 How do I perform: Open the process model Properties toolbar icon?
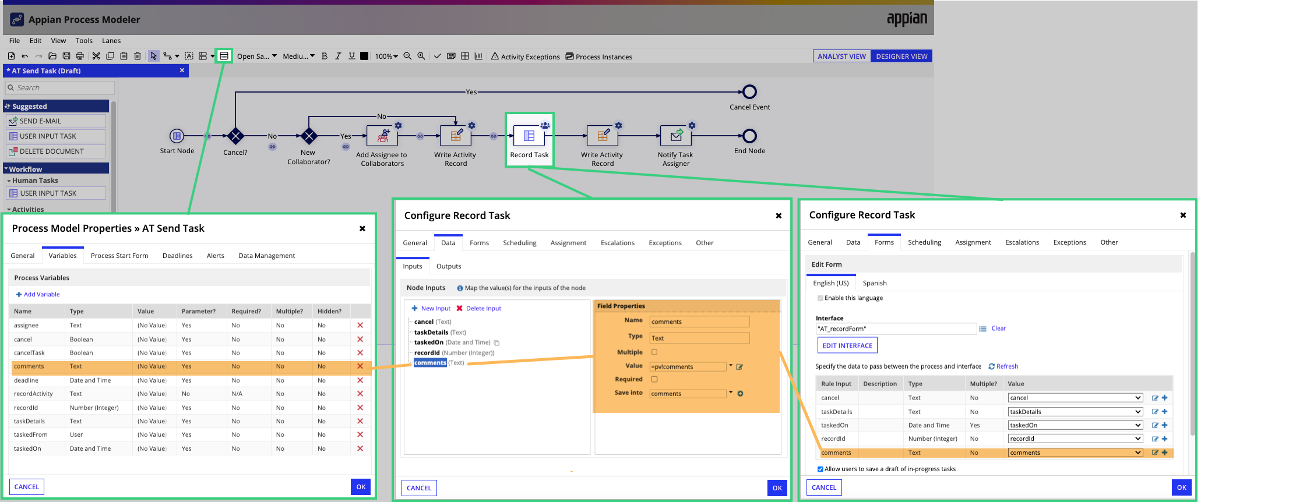[224, 56]
